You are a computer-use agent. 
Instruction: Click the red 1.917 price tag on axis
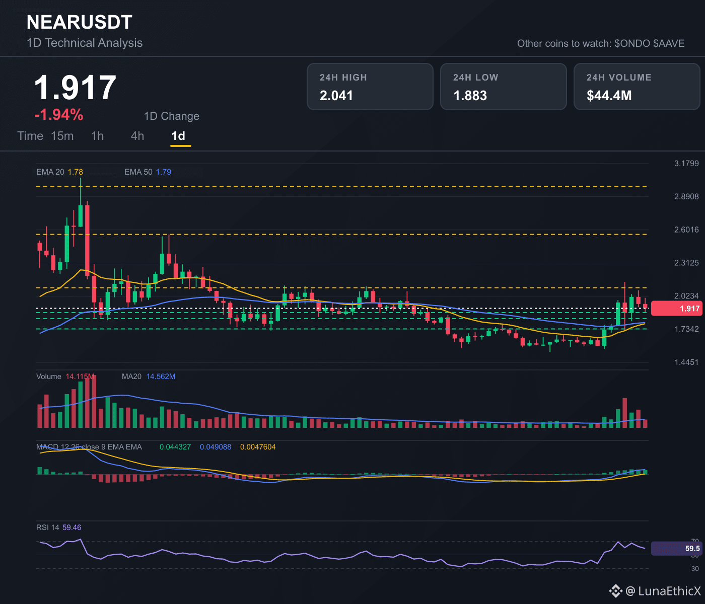[676, 309]
